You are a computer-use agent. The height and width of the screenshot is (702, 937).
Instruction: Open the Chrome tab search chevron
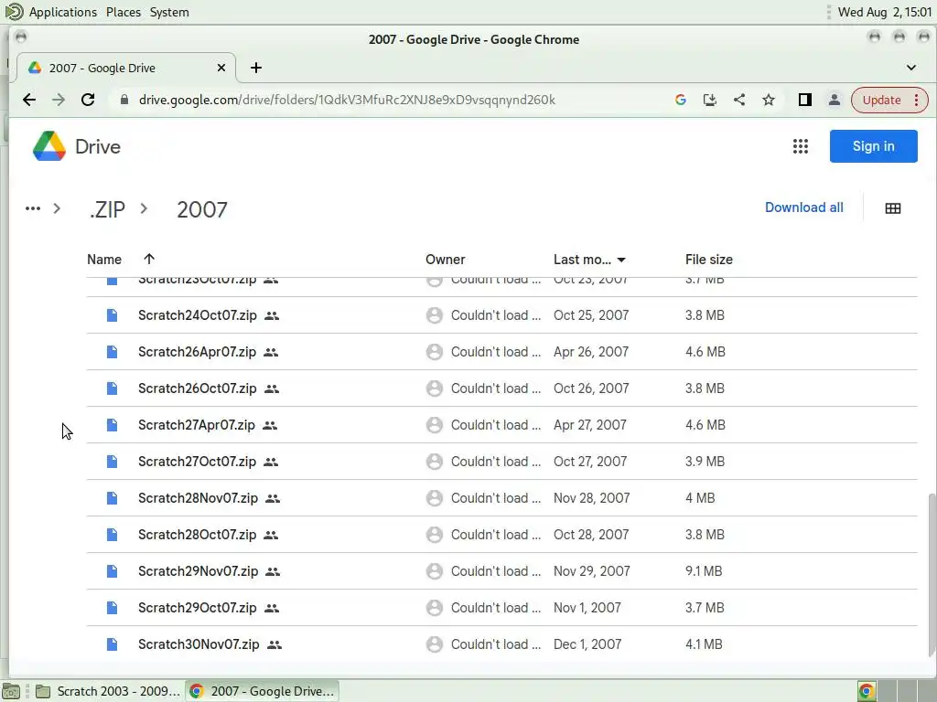[911, 68]
